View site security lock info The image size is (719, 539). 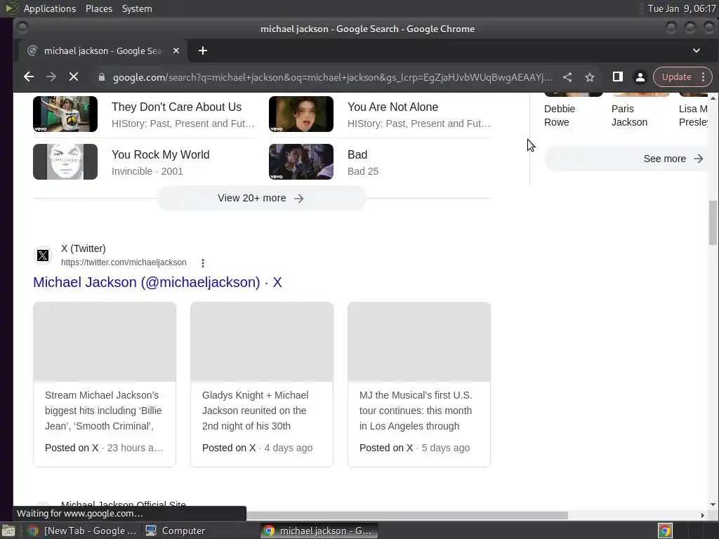102,77
